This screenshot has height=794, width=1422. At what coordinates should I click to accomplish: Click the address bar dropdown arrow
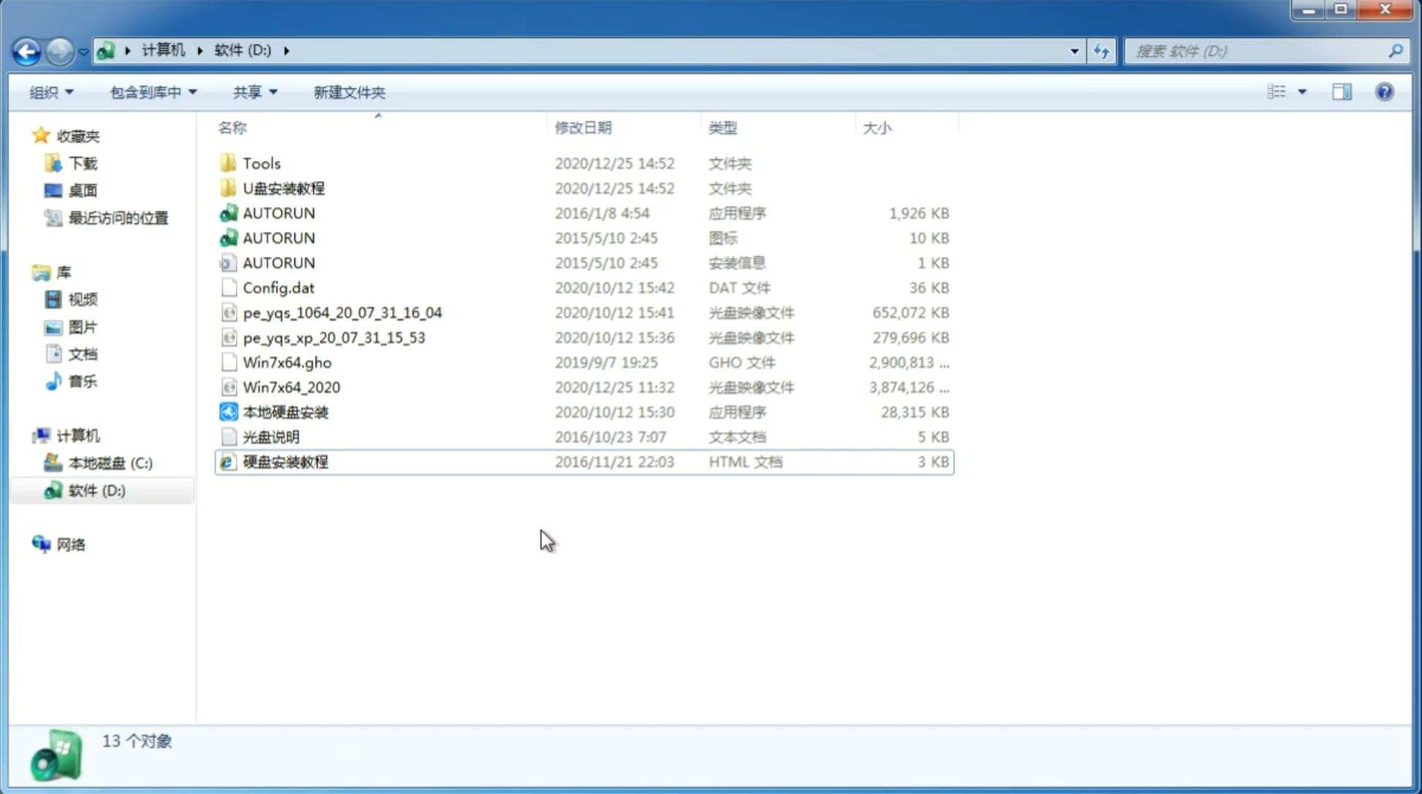[1074, 50]
